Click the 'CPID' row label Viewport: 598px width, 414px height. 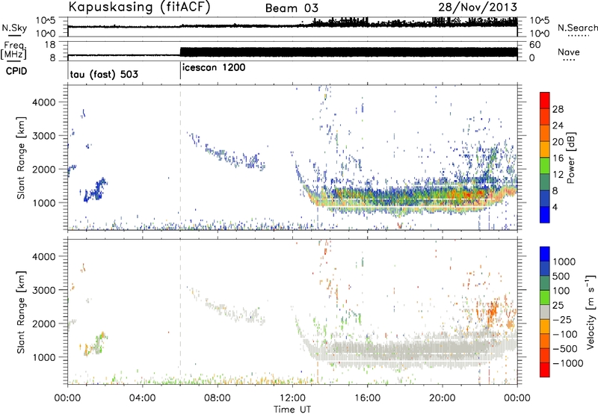pyautogui.click(x=16, y=71)
